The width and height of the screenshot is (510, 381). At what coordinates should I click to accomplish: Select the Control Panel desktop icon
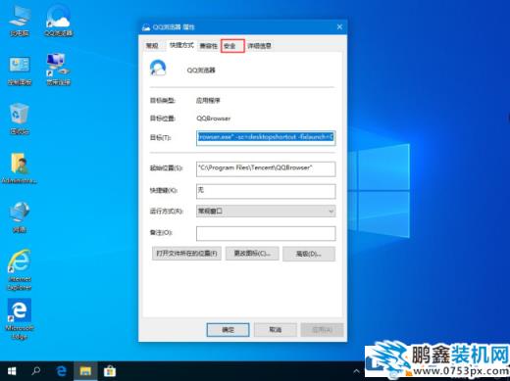pyautogui.click(x=20, y=70)
